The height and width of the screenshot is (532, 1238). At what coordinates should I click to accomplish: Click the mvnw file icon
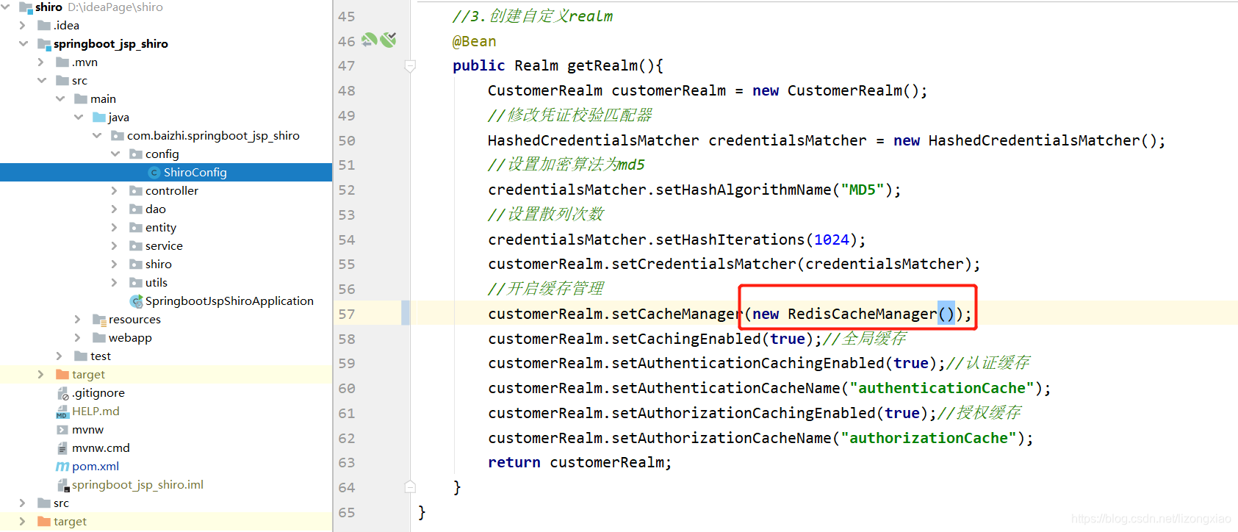(x=62, y=430)
